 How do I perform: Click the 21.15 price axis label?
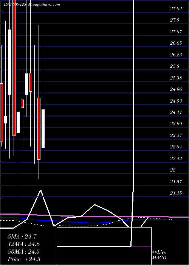point(176,193)
